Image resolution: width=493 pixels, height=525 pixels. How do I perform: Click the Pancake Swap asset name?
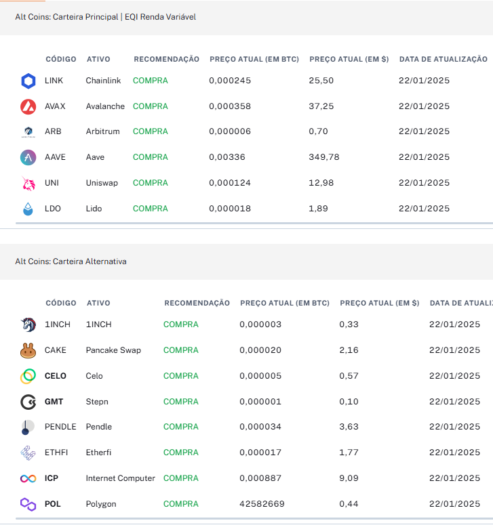click(113, 350)
